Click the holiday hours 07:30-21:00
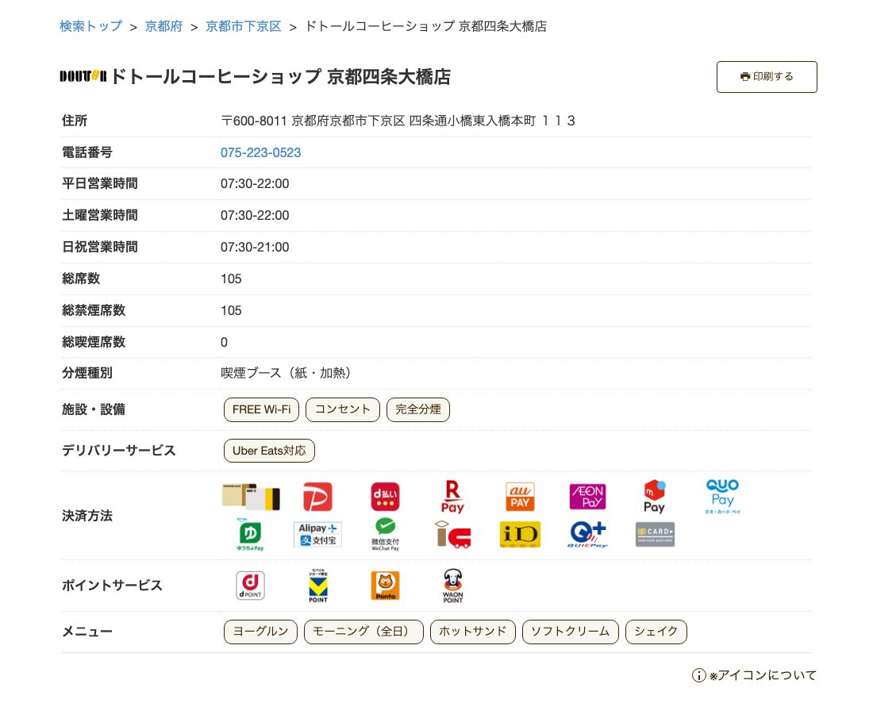The image size is (873, 703). [x=255, y=247]
